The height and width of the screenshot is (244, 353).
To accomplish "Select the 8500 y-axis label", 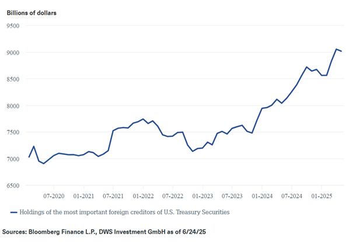I will pos(13,79).
